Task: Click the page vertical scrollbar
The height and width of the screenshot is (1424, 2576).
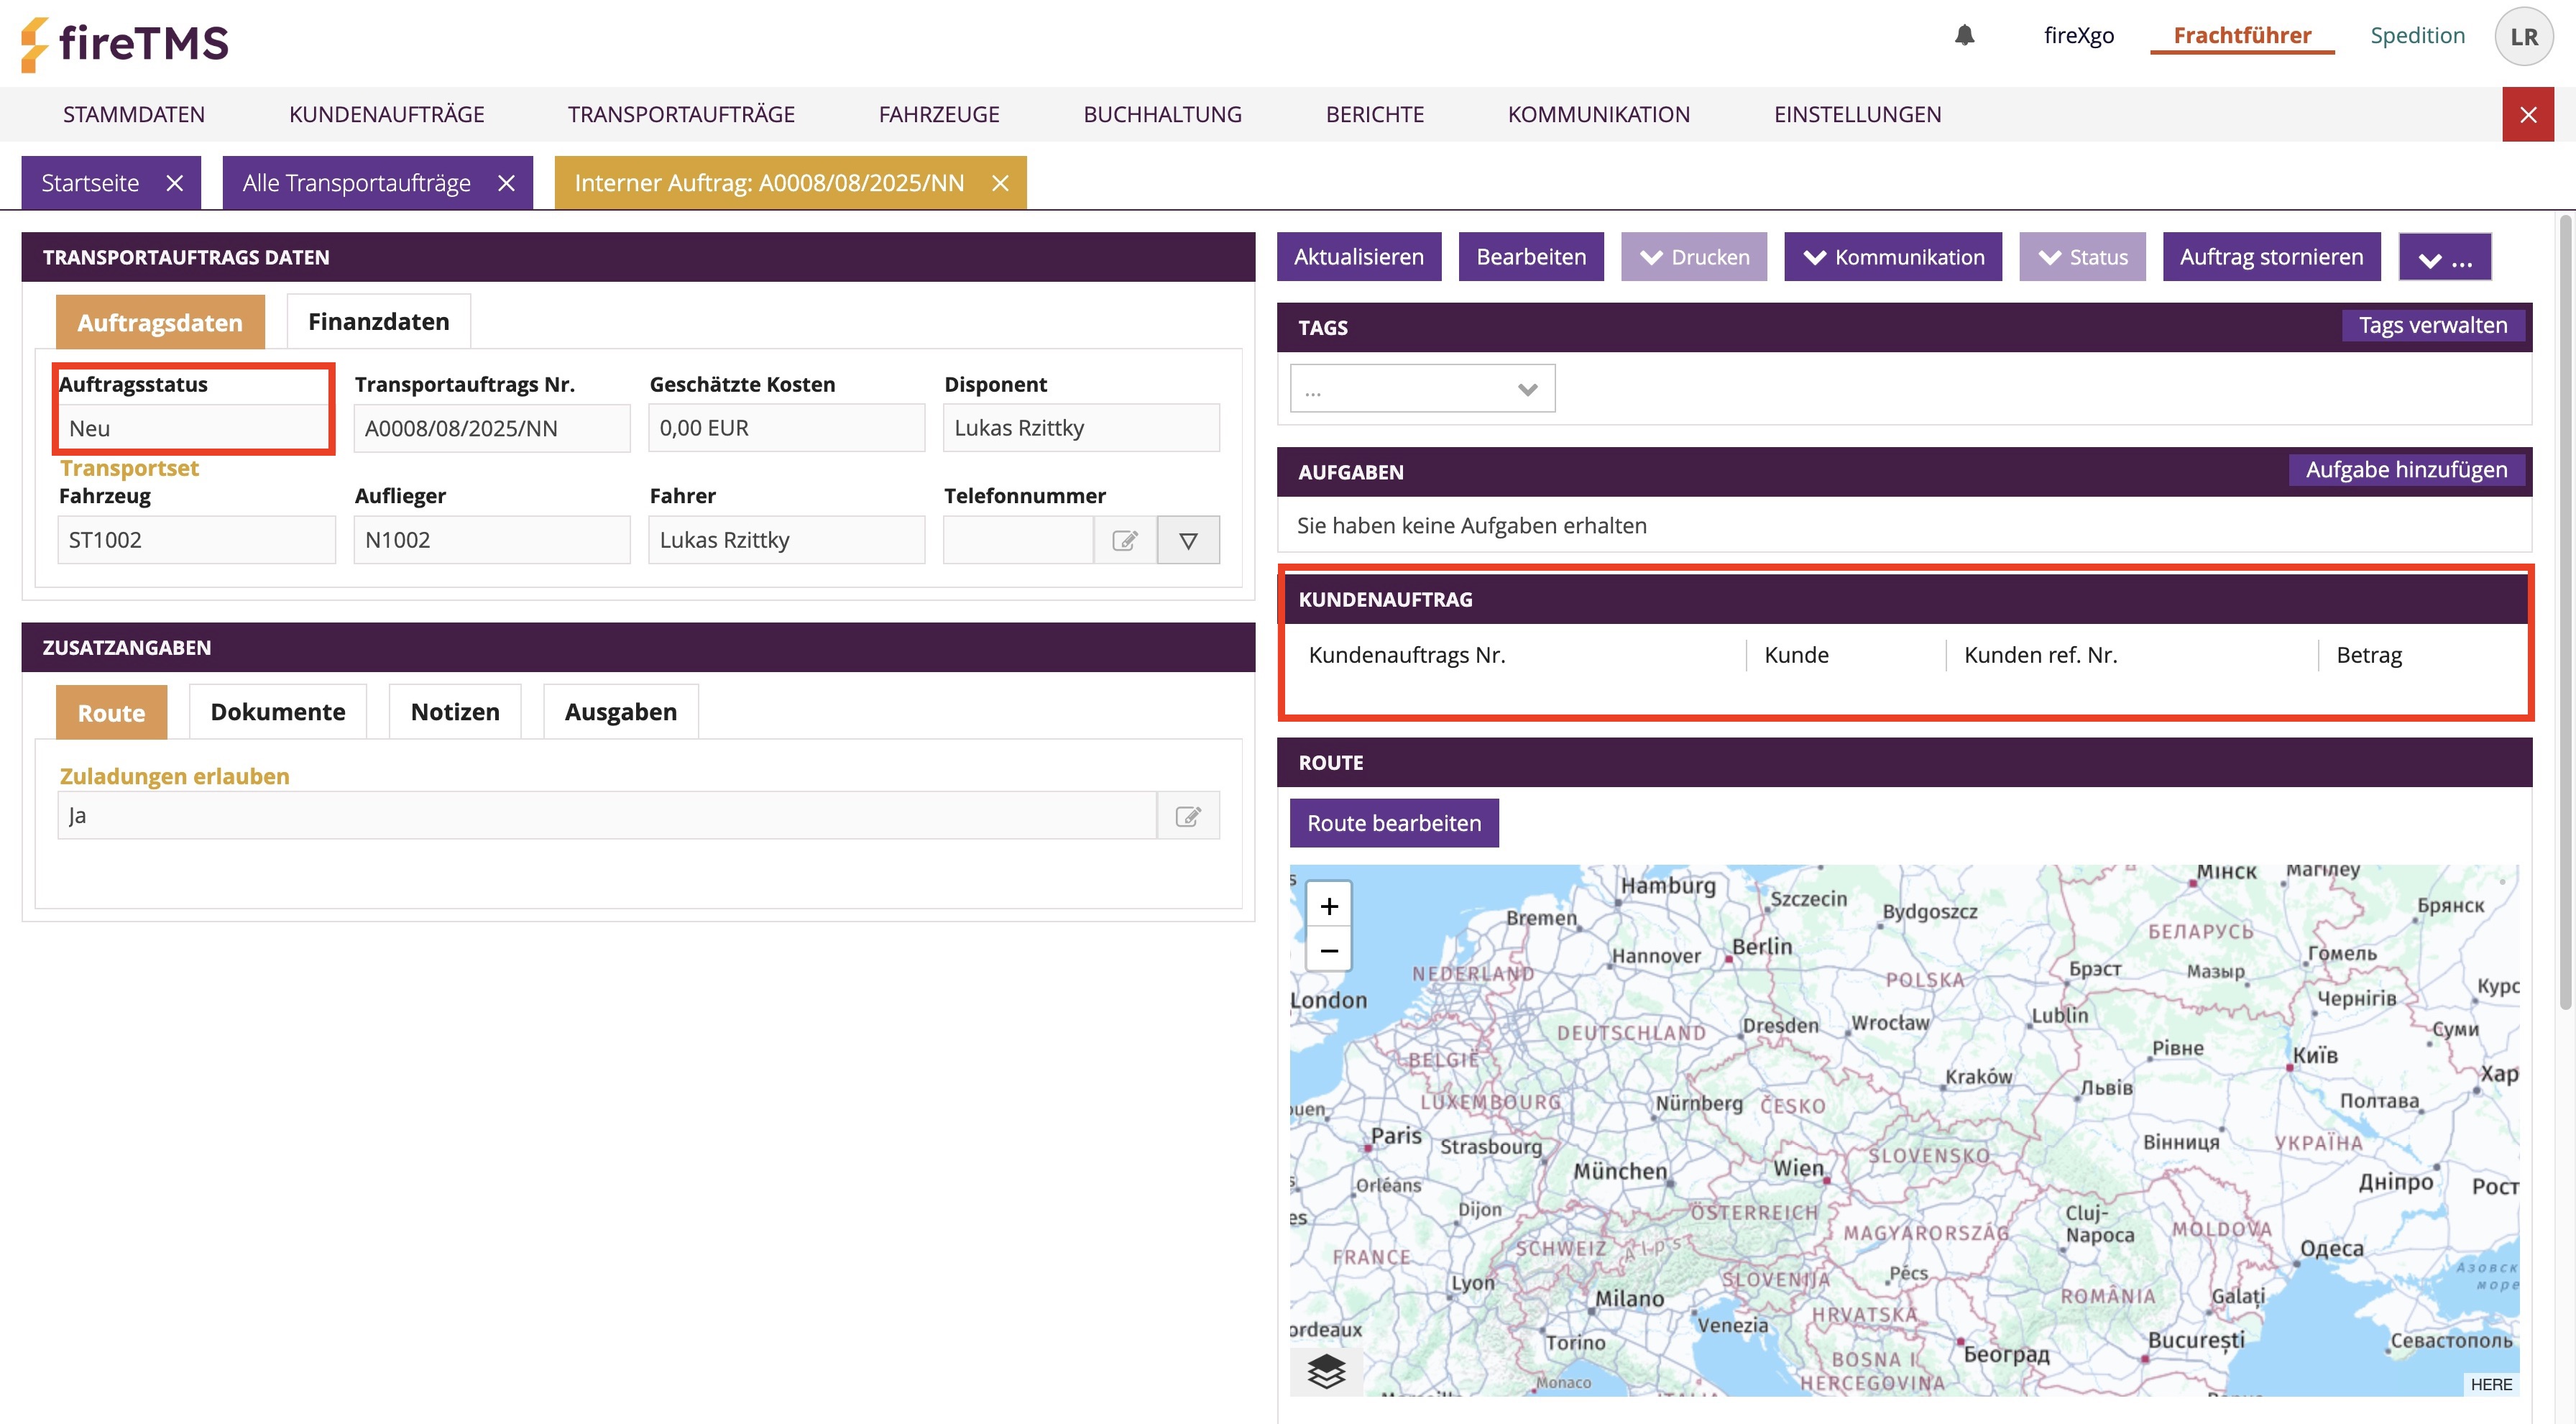Action: pyautogui.click(x=2566, y=610)
